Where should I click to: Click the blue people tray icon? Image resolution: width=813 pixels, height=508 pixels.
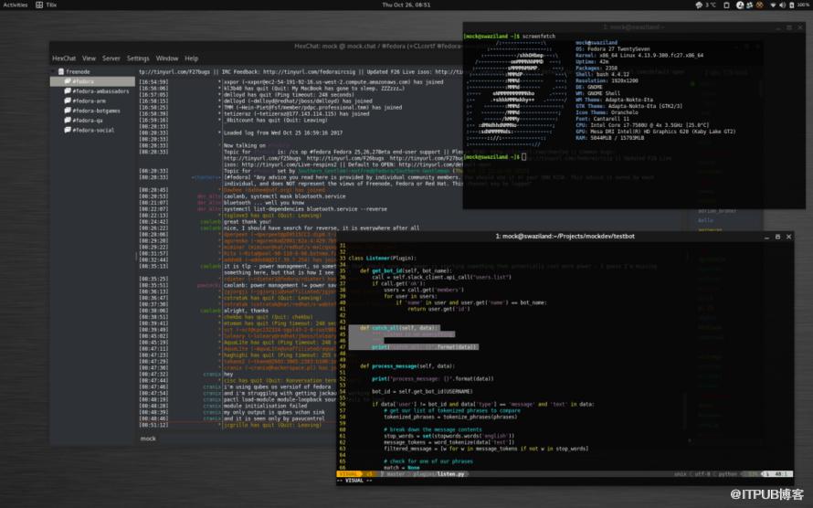[x=750, y=5]
